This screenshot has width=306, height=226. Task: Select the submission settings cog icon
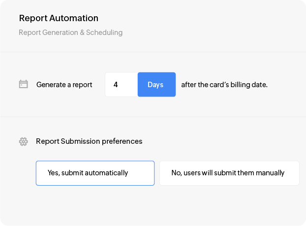point(23,141)
